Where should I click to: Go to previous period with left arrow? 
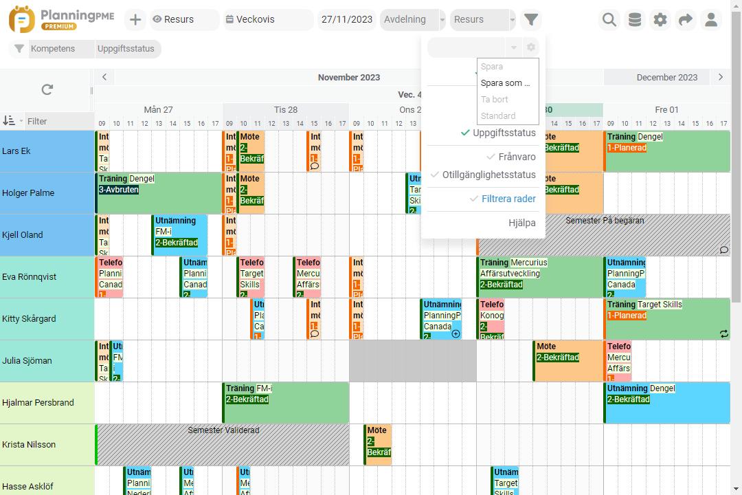tap(104, 77)
